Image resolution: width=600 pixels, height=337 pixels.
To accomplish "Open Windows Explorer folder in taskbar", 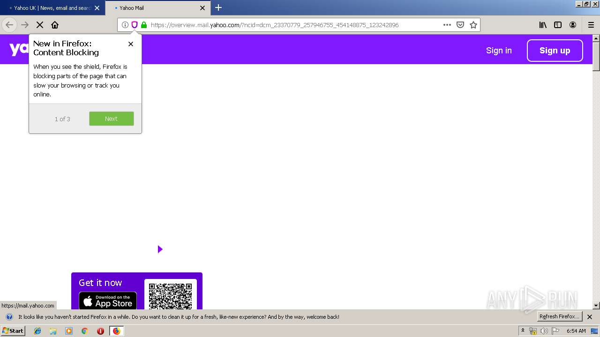I will 53,331.
